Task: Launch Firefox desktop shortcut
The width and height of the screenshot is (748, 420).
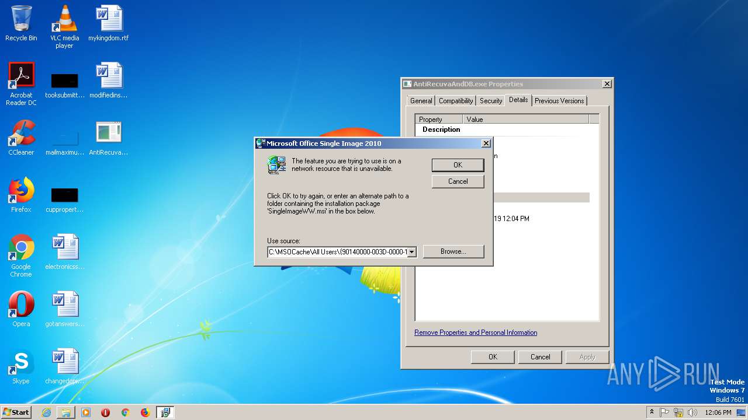Action: [21, 195]
